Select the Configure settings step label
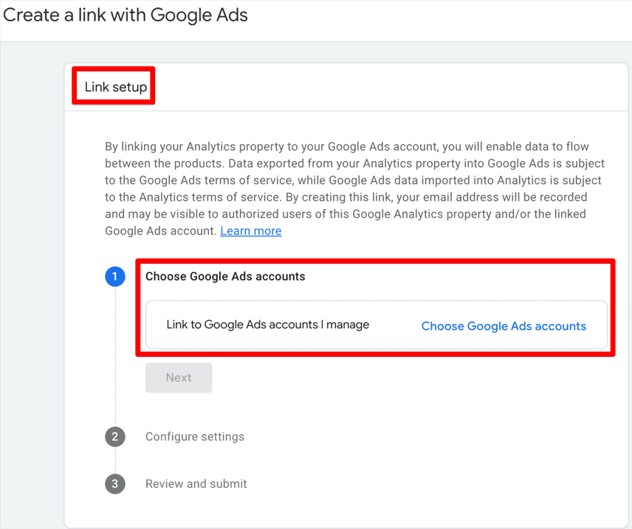 pyautogui.click(x=194, y=437)
